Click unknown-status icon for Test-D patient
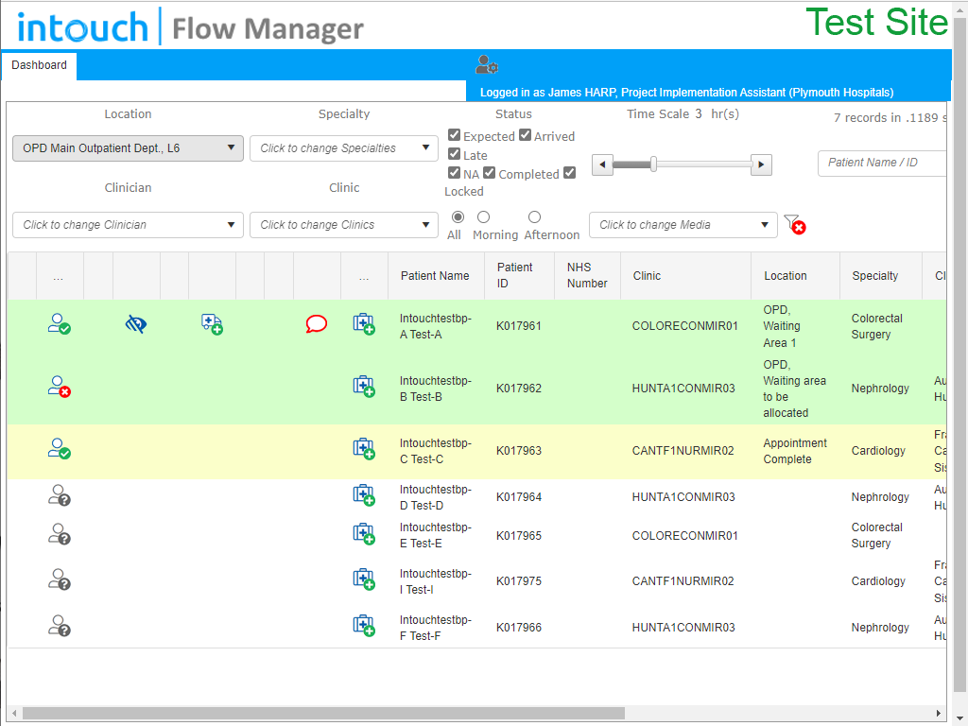 tap(60, 495)
